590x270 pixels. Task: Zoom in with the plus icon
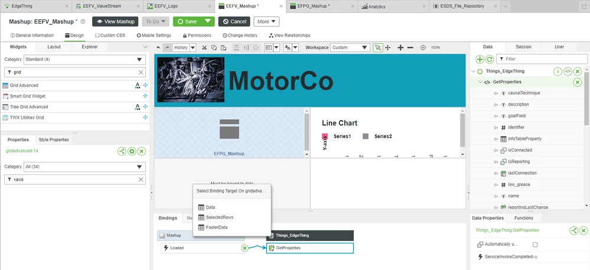click(400, 47)
